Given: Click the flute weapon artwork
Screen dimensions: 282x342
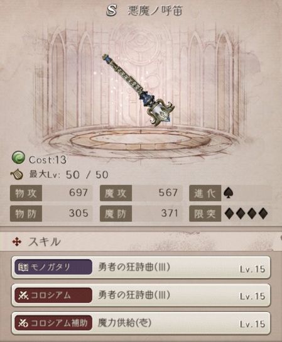Looking at the screenshot, I should tap(138, 91).
